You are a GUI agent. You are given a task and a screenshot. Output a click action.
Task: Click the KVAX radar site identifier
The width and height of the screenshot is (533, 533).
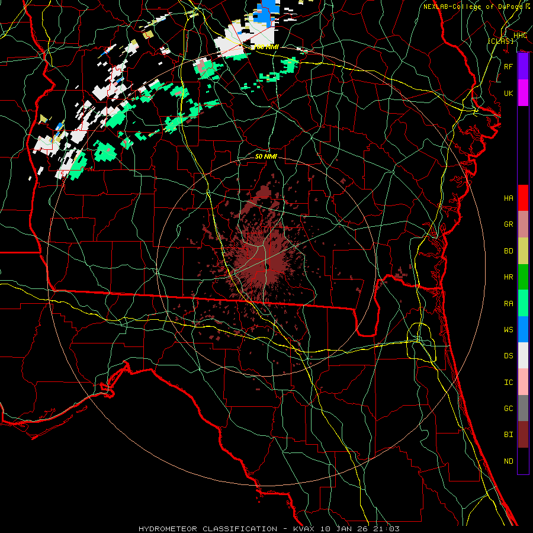tap(303, 529)
